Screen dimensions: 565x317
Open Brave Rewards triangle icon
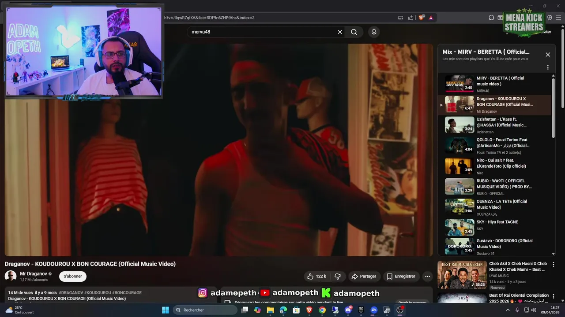tap(431, 18)
